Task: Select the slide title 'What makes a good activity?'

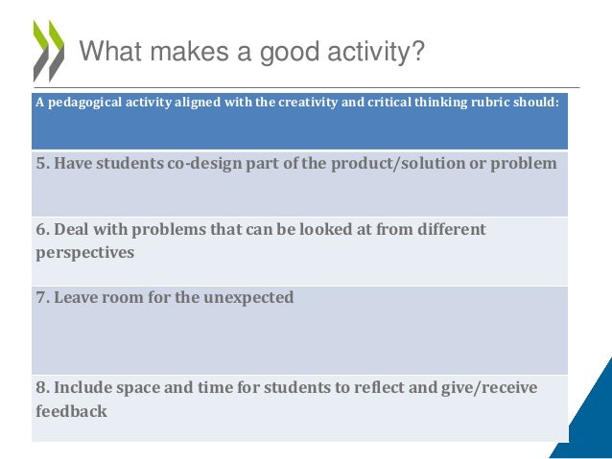Action: 251,51
